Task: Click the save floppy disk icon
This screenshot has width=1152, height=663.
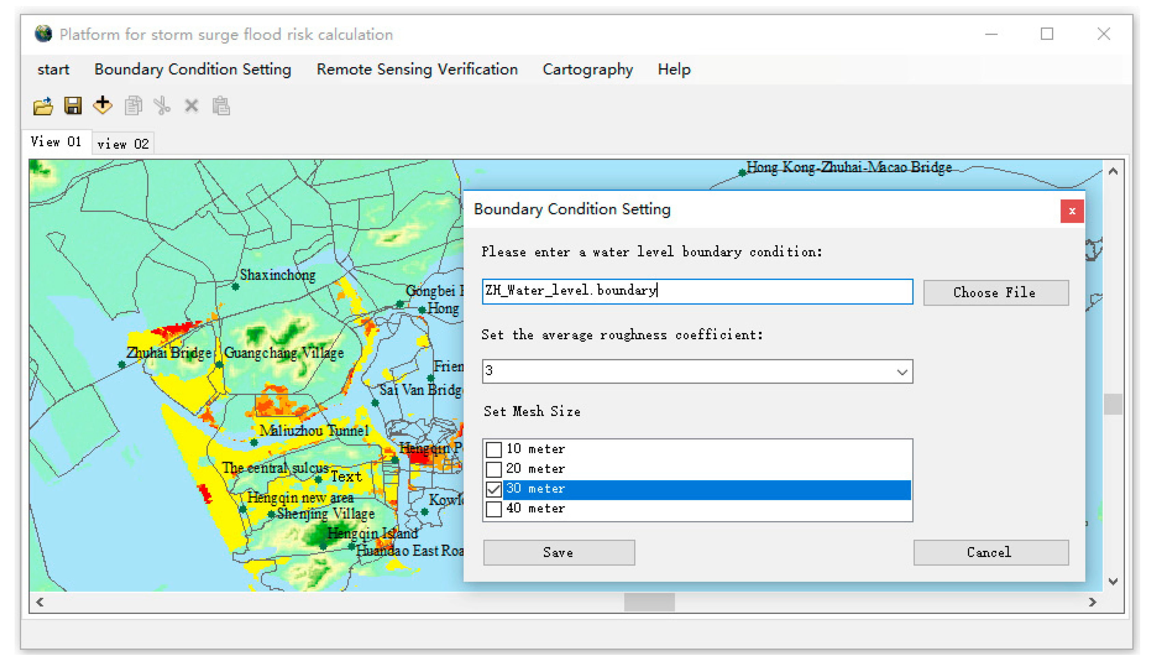Action: pyautogui.click(x=73, y=106)
